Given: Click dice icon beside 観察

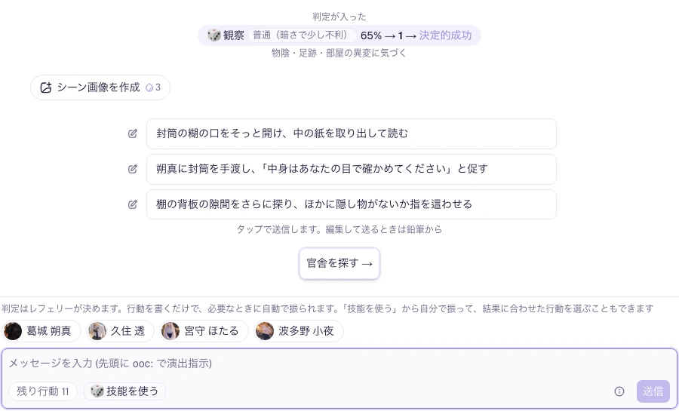Looking at the screenshot, I should tap(214, 35).
